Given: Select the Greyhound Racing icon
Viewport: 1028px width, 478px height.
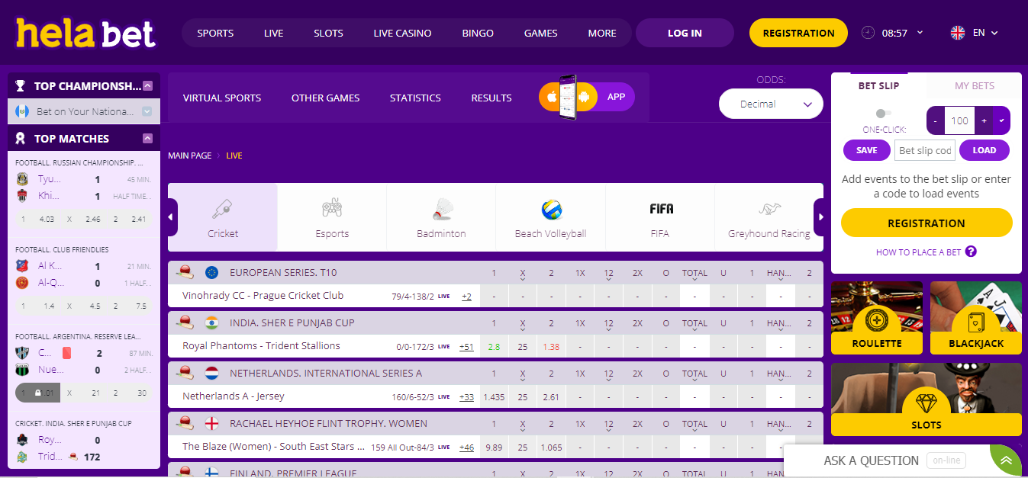Looking at the screenshot, I should (x=769, y=209).
